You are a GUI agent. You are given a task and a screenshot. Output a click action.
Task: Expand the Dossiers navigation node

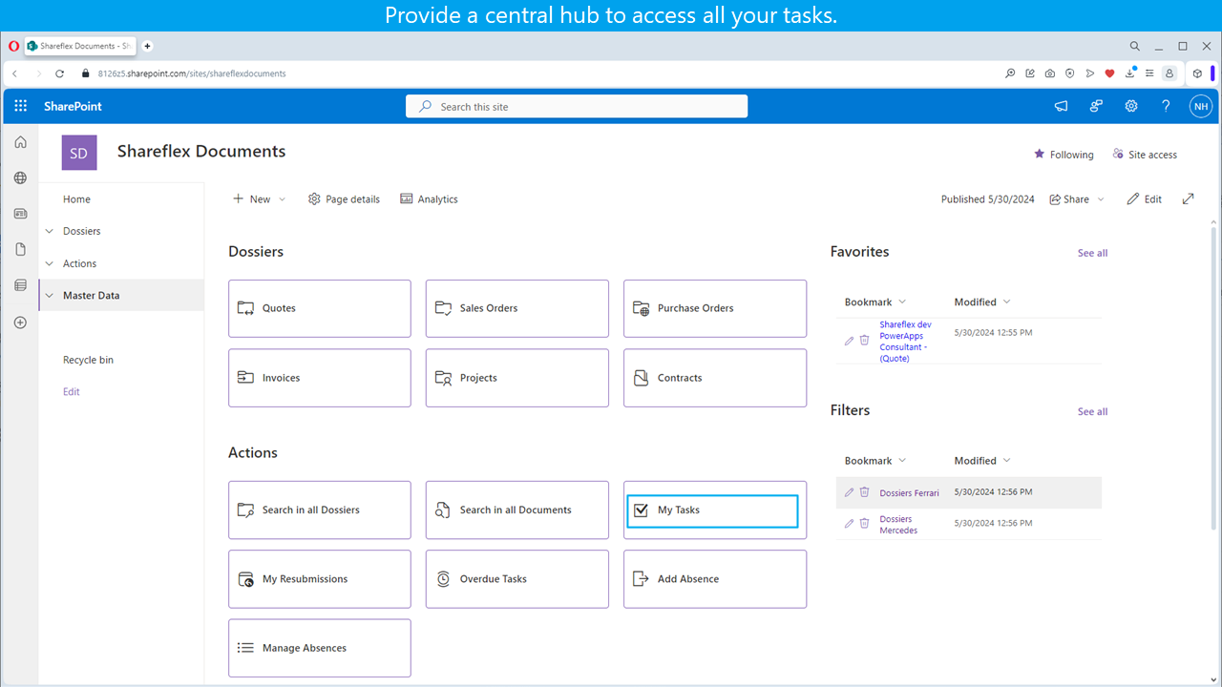click(50, 231)
